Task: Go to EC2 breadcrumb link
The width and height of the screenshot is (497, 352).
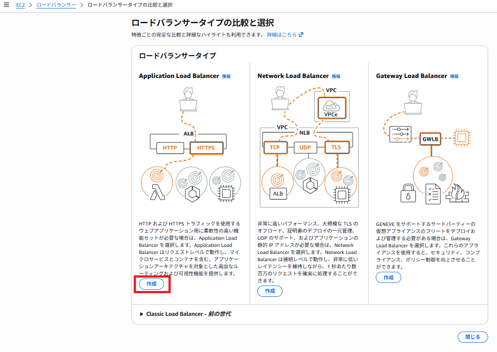Action: pyautogui.click(x=20, y=5)
